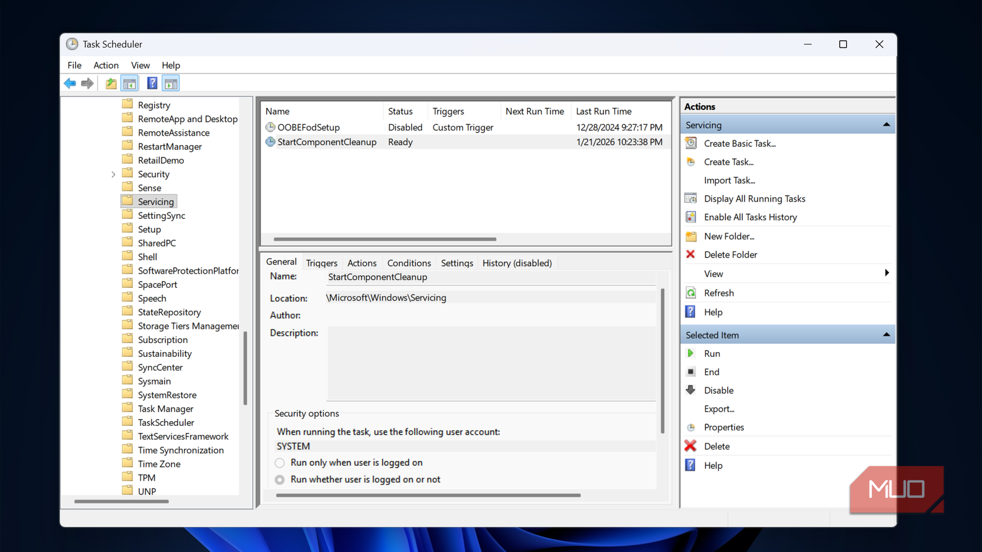Disable the selected task
Image resolution: width=982 pixels, height=552 pixels.
pos(718,390)
